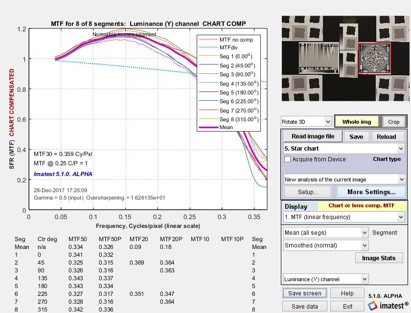The image size is (411, 313).
Task: Open the Setup... dialog
Action: pyautogui.click(x=308, y=192)
